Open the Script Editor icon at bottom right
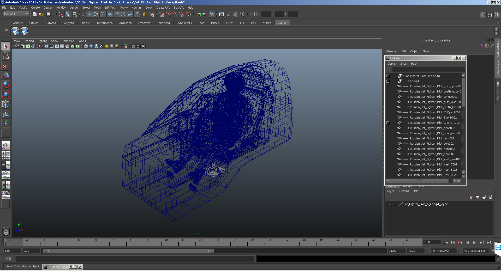 point(498,258)
